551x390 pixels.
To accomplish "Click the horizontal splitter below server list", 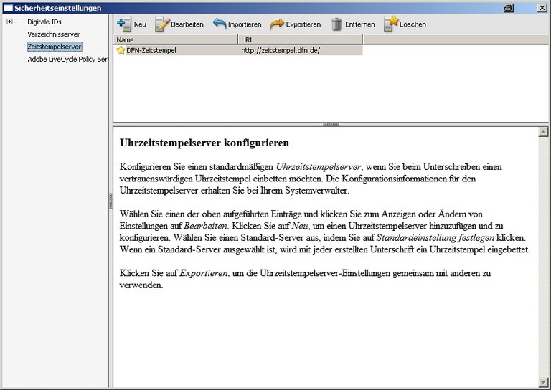I will [331, 124].
